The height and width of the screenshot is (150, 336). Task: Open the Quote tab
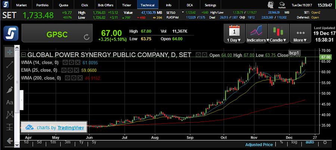(x=63, y=5)
